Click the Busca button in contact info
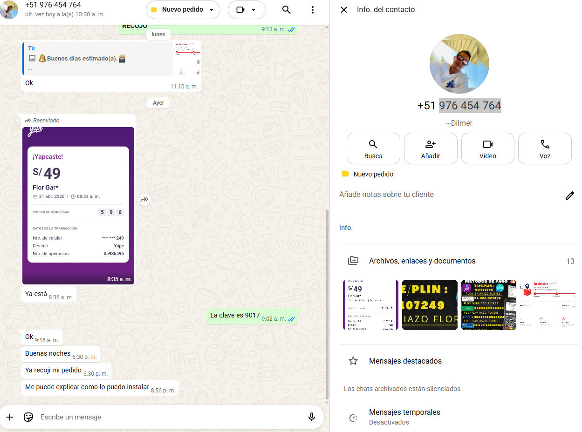The height and width of the screenshot is (432, 582). 373,148
